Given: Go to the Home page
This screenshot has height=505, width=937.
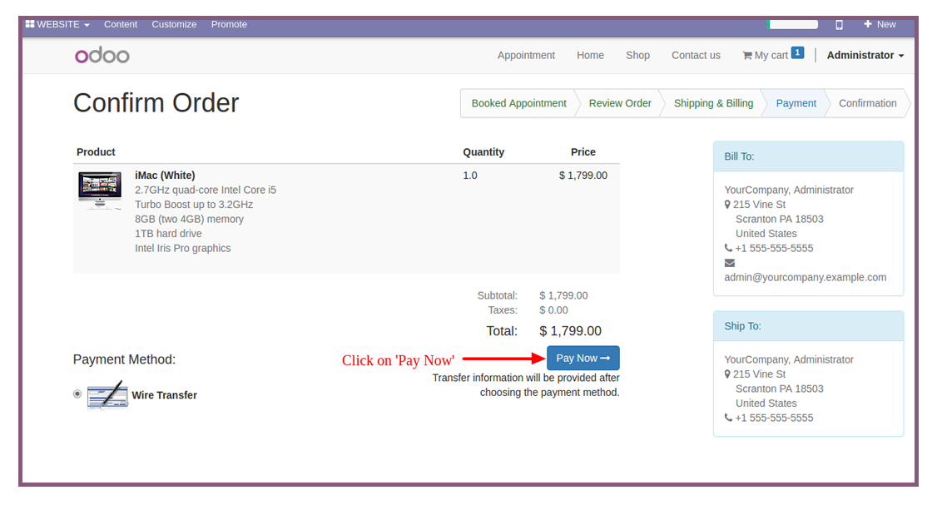Looking at the screenshot, I should point(590,55).
